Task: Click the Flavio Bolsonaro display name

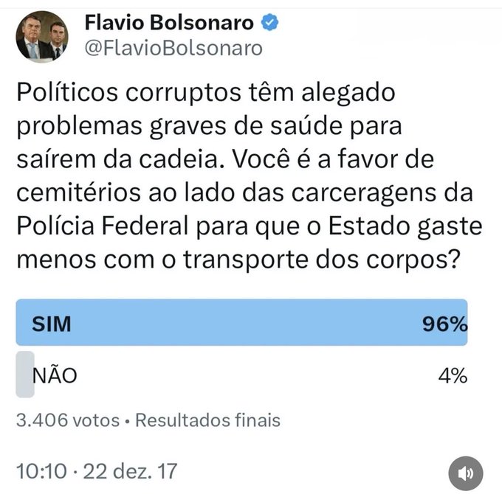Action: click(x=169, y=24)
